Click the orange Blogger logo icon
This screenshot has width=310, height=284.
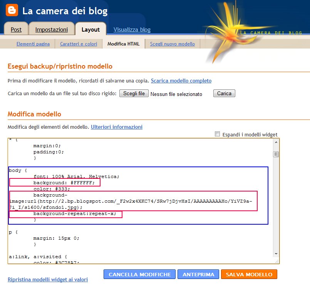(12, 10)
